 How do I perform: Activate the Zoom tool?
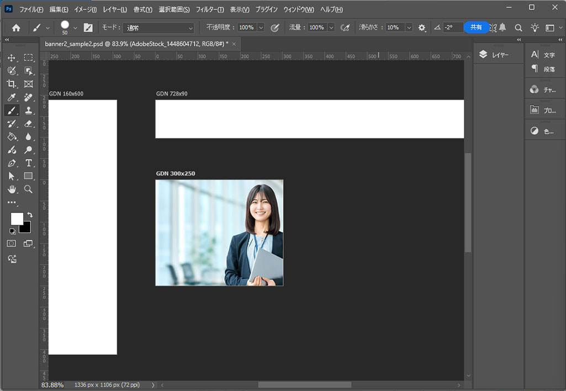click(29, 189)
